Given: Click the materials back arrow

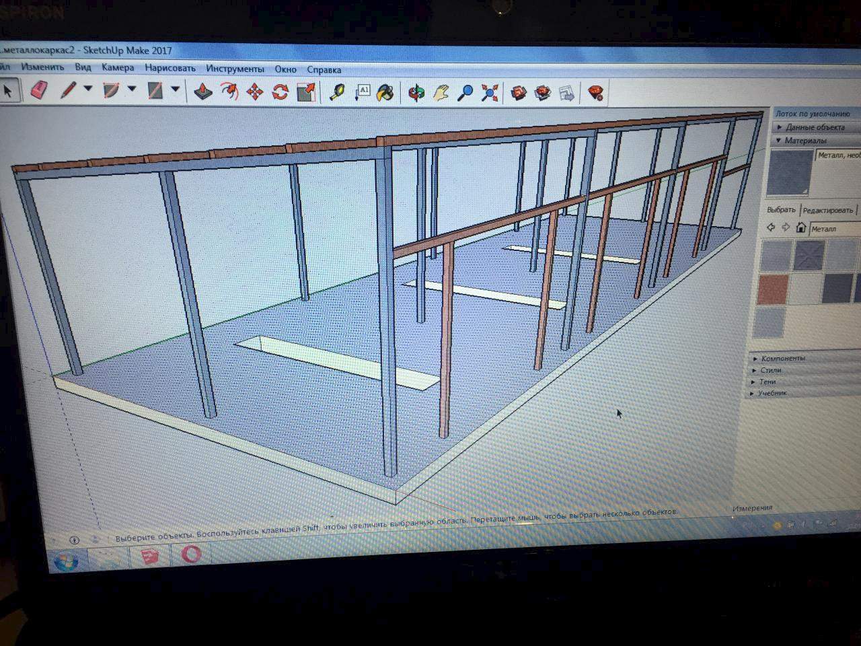Looking at the screenshot, I should (x=771, y=227).
